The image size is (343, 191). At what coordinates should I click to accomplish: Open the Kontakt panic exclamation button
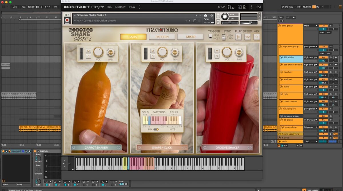tap(251, 7)
